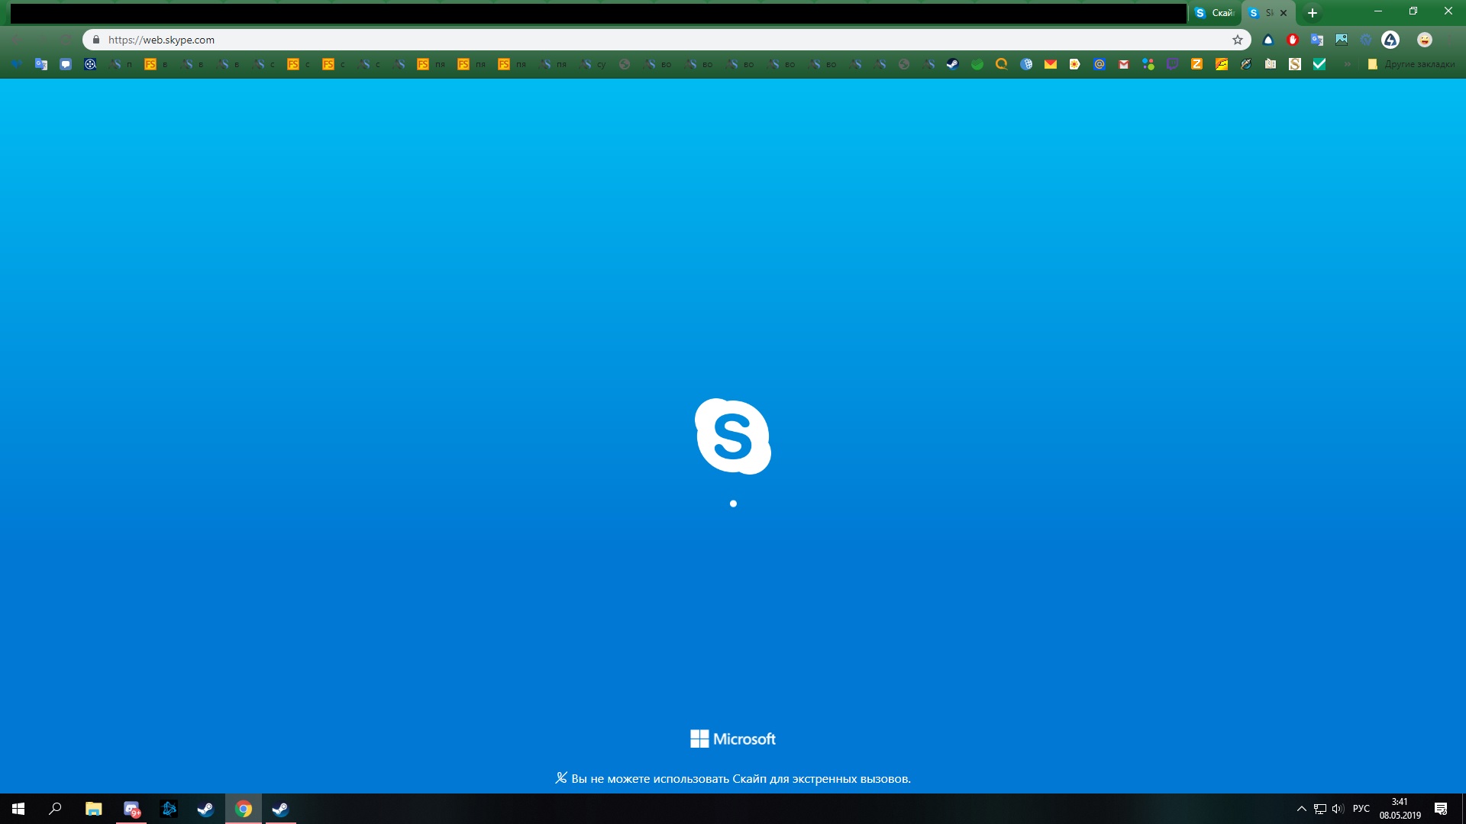Screen dimensions: 1466x824
Task: Open the Другие закладки folder
Action: coord(1411,65)
